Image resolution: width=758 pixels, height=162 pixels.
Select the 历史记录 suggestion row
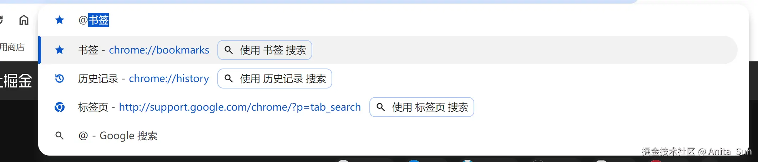click(388, 79)
